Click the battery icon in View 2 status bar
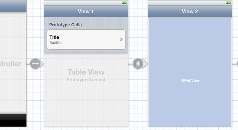The image size is (238, 130). (228, 3)
